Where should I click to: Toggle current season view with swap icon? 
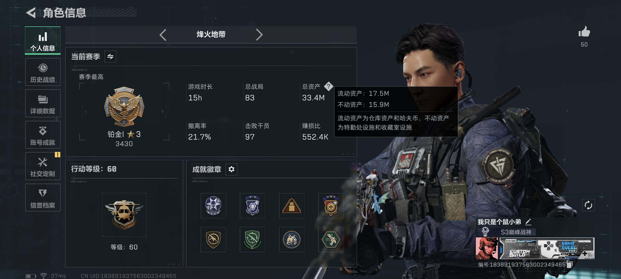pyautogui.click(x=110, y=57)
